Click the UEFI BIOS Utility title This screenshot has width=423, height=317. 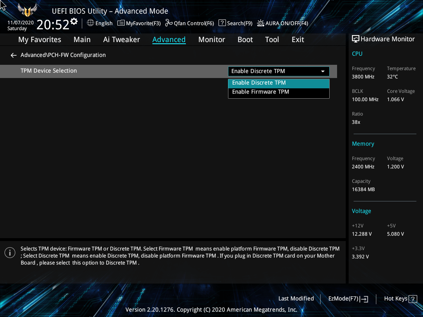pyautogui.click(x=110, y=11)
